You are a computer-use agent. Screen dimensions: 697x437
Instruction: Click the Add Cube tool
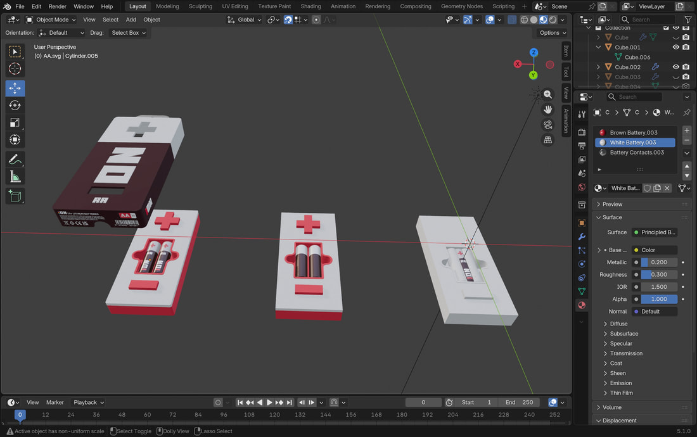15,196
